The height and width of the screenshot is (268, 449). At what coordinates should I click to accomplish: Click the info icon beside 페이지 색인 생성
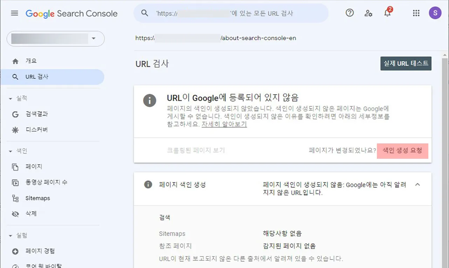pos(148,184)
